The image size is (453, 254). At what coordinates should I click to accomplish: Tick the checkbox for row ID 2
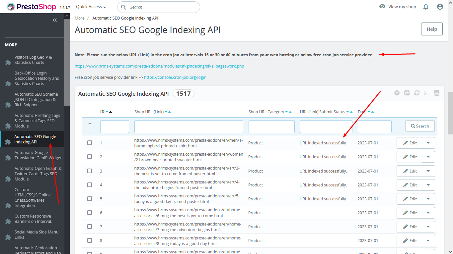click(x=90, y=157)
